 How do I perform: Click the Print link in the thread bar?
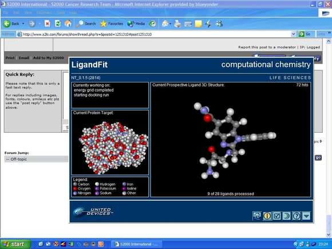click(10, 58)
